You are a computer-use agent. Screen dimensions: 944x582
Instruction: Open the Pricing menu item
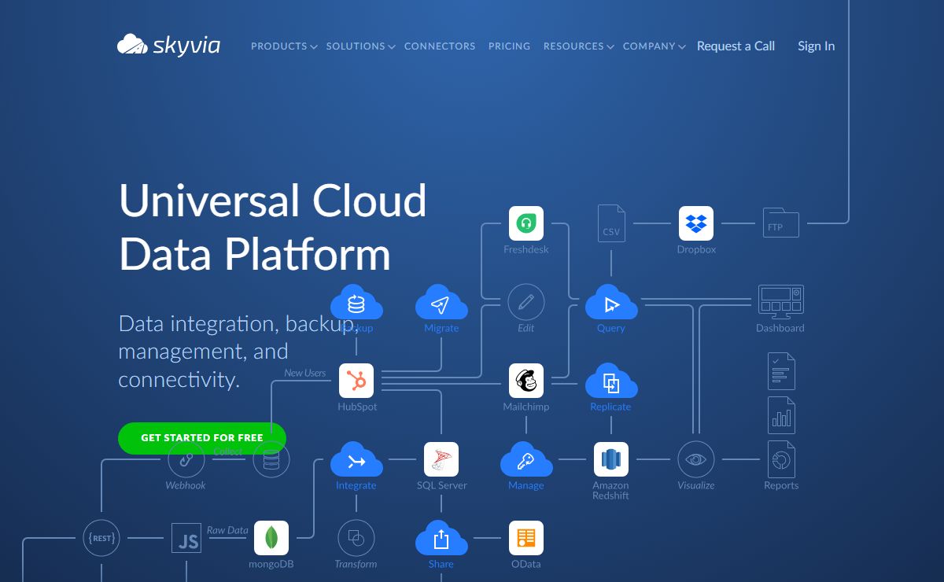[x=509, y=46]
